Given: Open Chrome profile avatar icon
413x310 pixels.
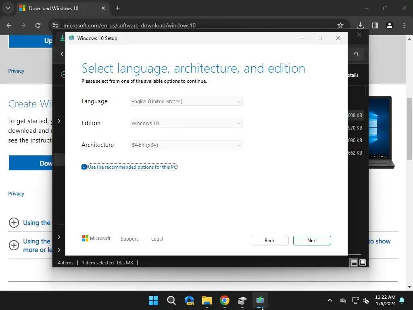Looking at the screenshot, I should pos(390,25).
